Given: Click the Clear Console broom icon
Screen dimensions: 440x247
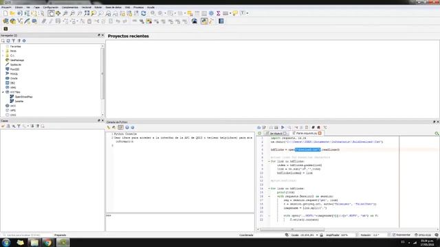Looking at the screenshot, I should tap(109, 128).
